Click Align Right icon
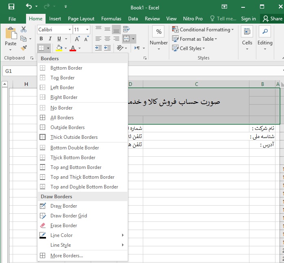 pos(116,39)
